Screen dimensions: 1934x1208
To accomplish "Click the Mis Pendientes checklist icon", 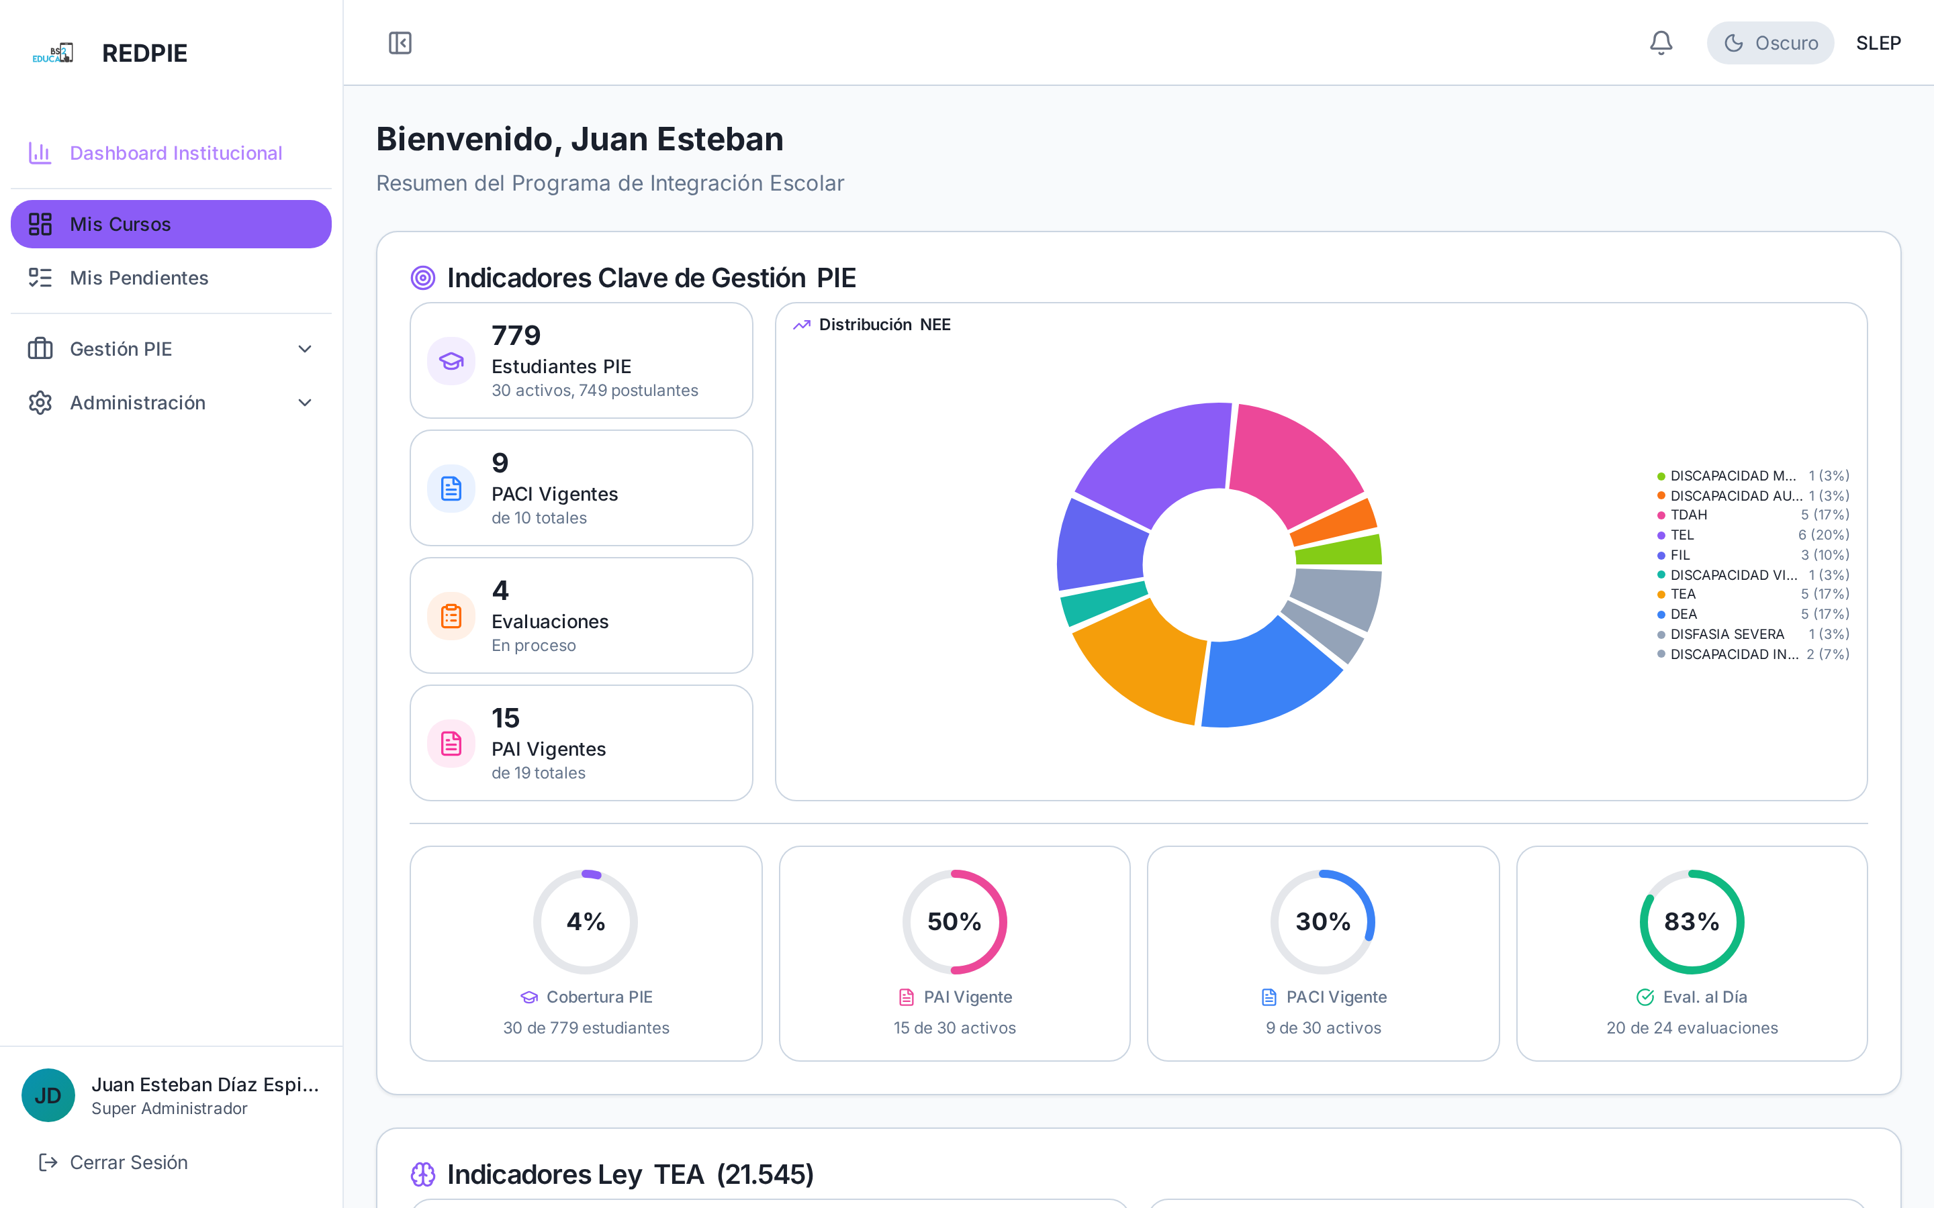I will [40, 278].
